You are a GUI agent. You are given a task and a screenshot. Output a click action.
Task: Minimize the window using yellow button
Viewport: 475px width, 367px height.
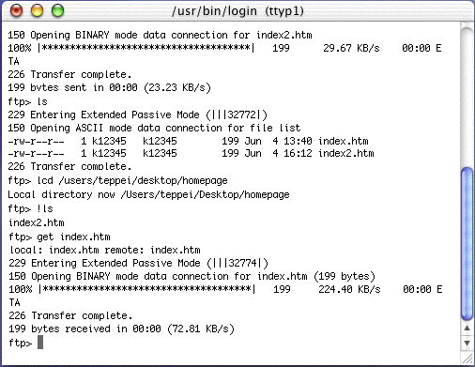37,10
